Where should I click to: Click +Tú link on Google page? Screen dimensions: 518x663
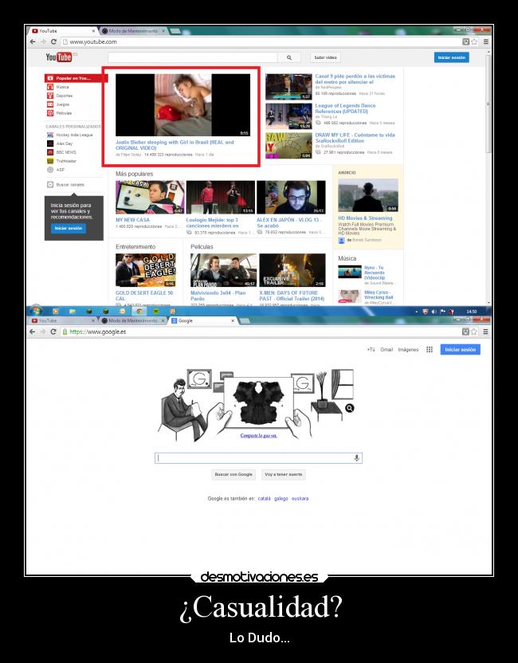pos(371,350)
